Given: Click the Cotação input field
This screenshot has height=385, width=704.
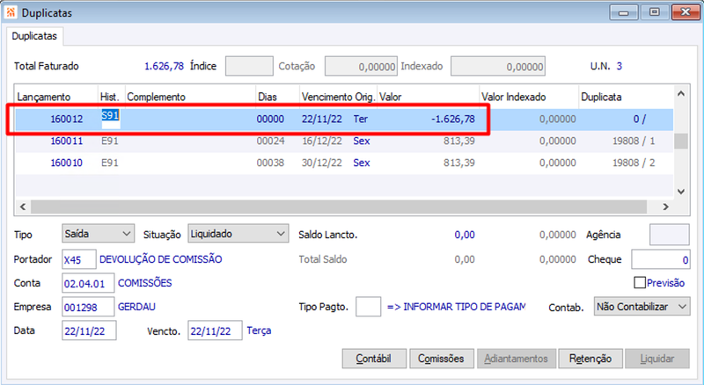Looking at the screenshot, I should [x=361, y=66].
